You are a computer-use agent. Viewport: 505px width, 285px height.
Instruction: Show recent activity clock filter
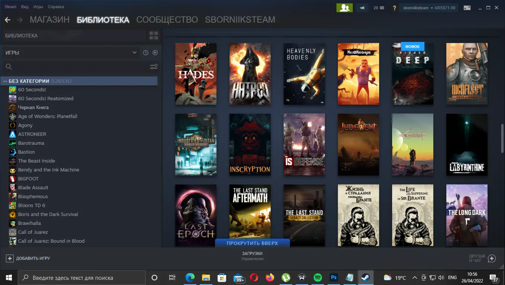[146, 53]
